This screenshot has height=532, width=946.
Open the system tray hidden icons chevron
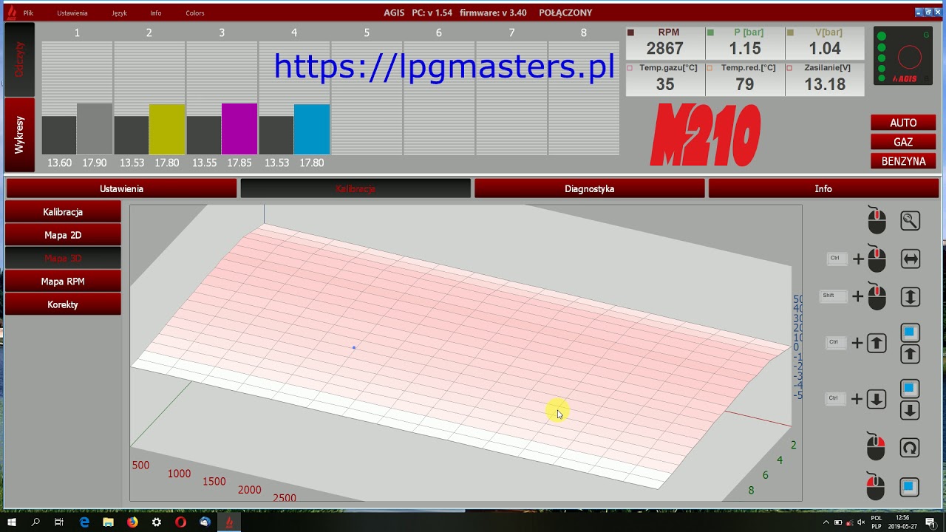[x=826, y=522]
